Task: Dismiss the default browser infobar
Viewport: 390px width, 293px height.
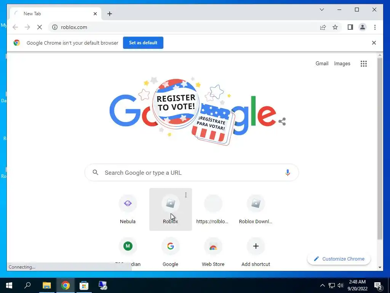Action: click(374, 43)
